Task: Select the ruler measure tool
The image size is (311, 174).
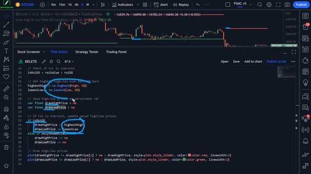Action: point(6,89)
